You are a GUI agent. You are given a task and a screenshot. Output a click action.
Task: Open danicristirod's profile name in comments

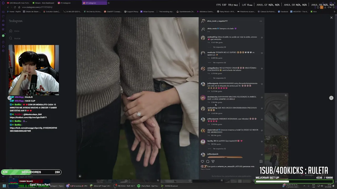click(212, 130)
